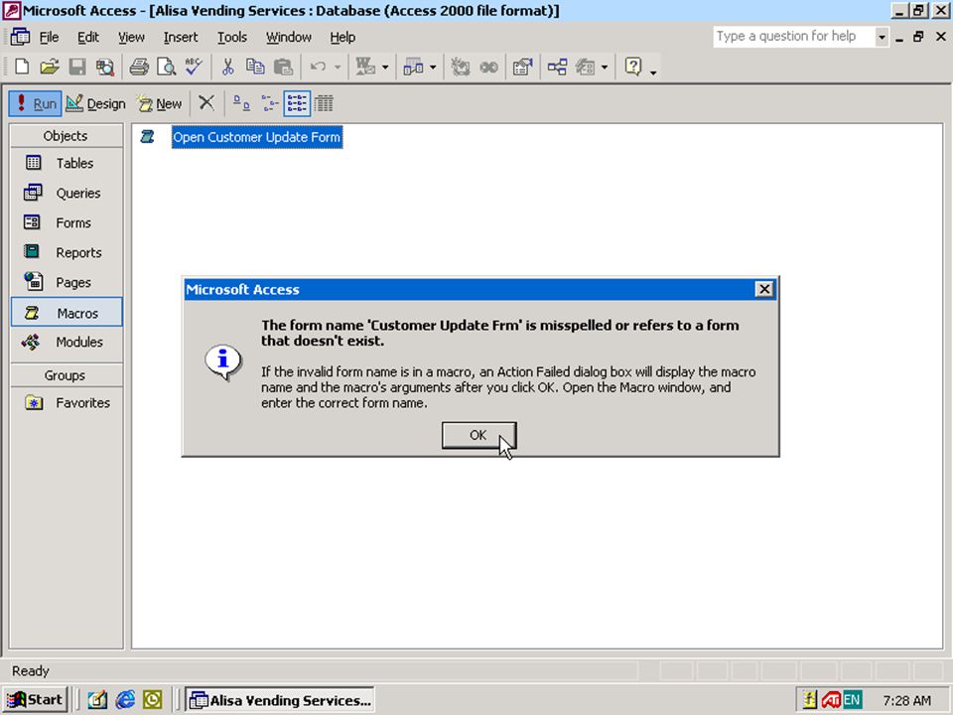Open Toolbar Options arrow after Help icon
953x715 pixels.
tap(653, 71)
